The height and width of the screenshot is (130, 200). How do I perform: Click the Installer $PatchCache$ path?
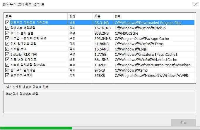point(146,55)
